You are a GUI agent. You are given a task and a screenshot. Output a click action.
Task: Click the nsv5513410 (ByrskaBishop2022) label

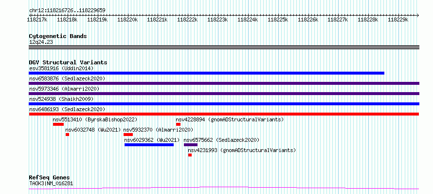point(95,119)
